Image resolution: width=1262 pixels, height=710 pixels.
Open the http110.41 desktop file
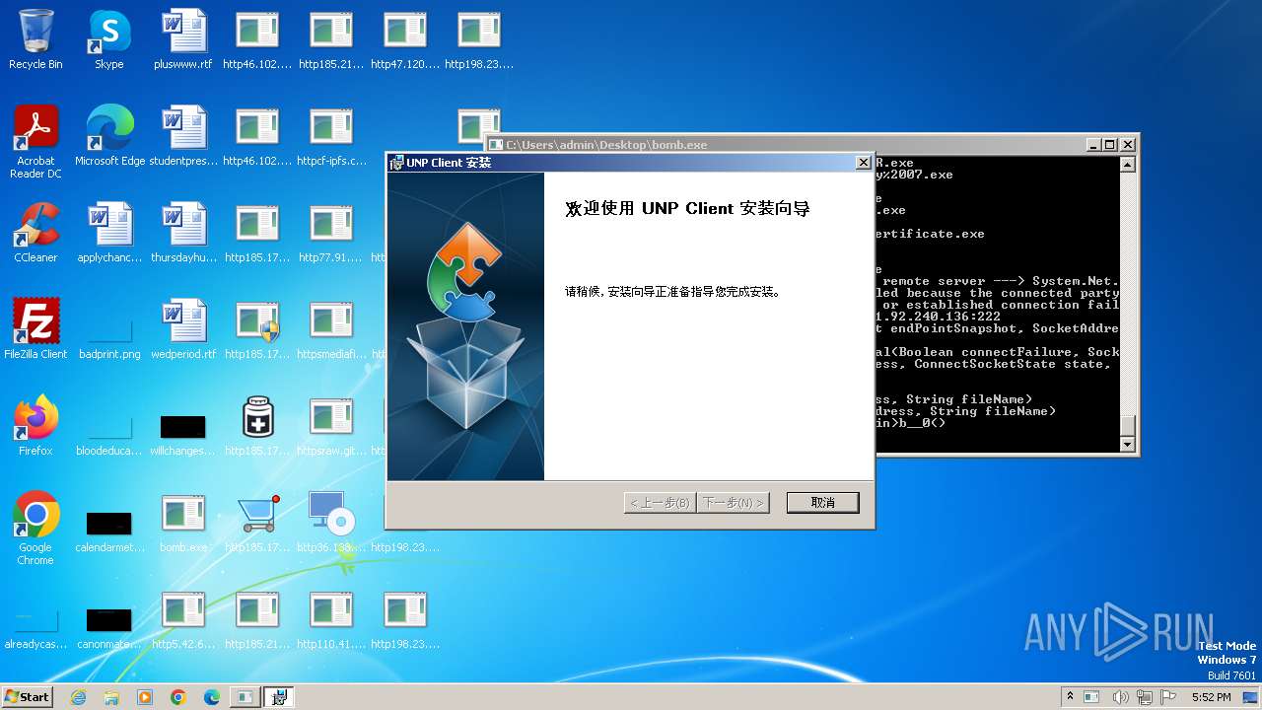[331, 619]
